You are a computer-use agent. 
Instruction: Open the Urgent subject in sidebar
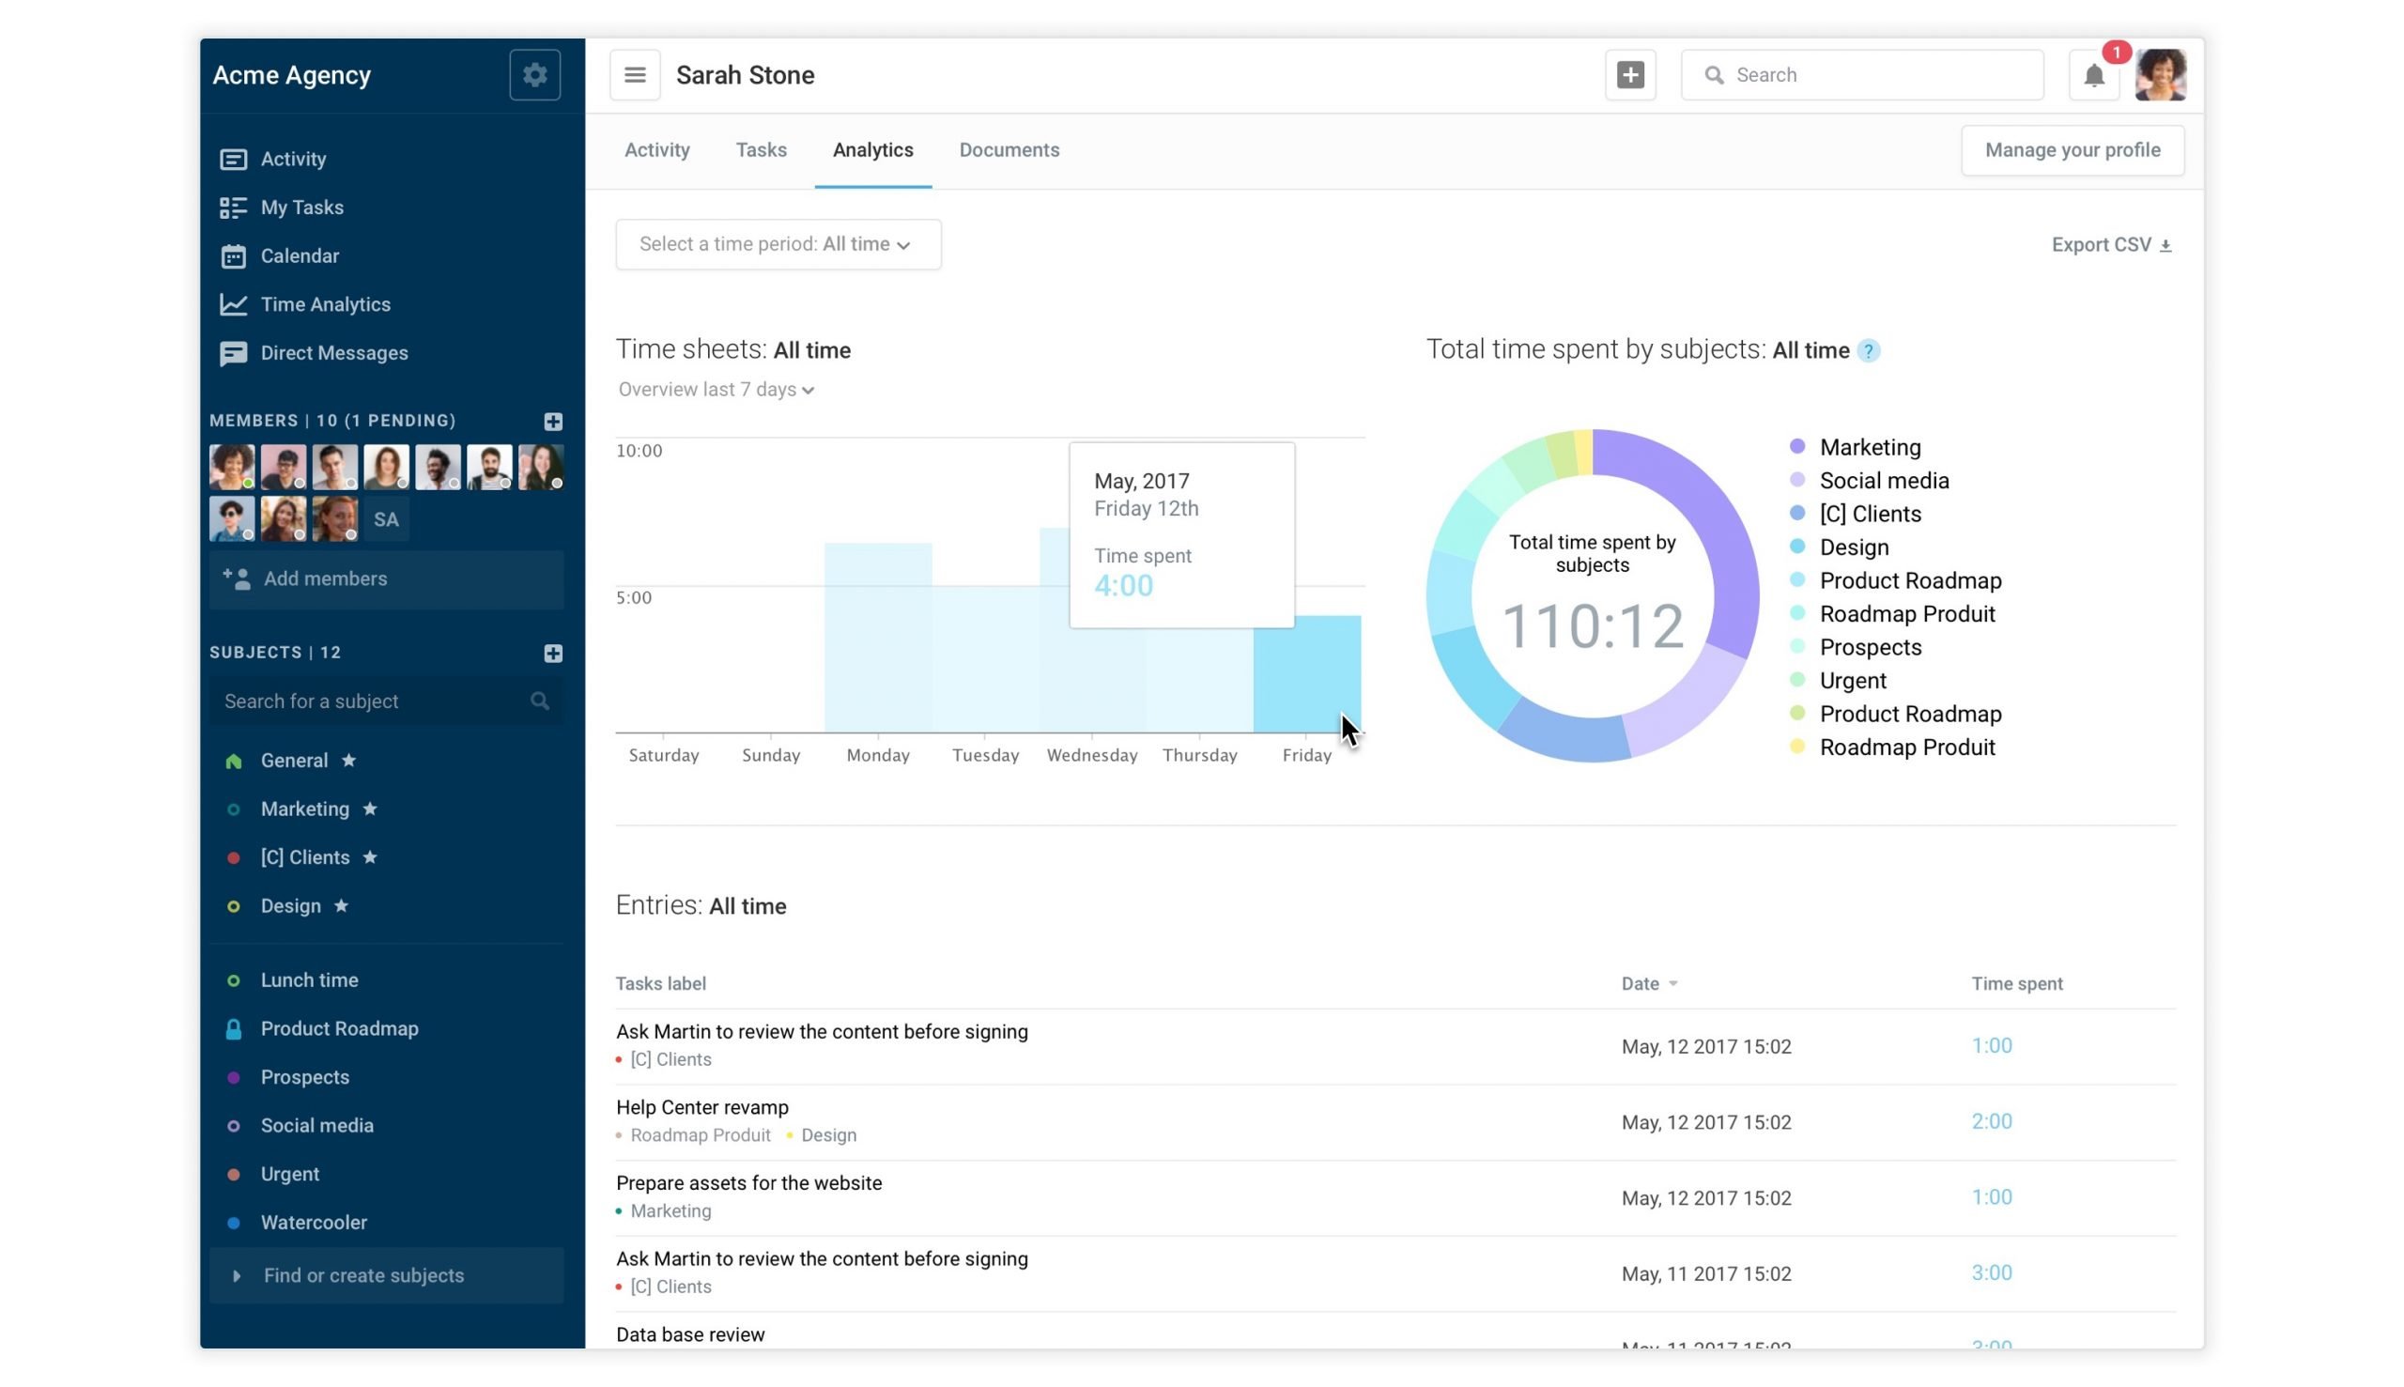(x=289, y=1175)
